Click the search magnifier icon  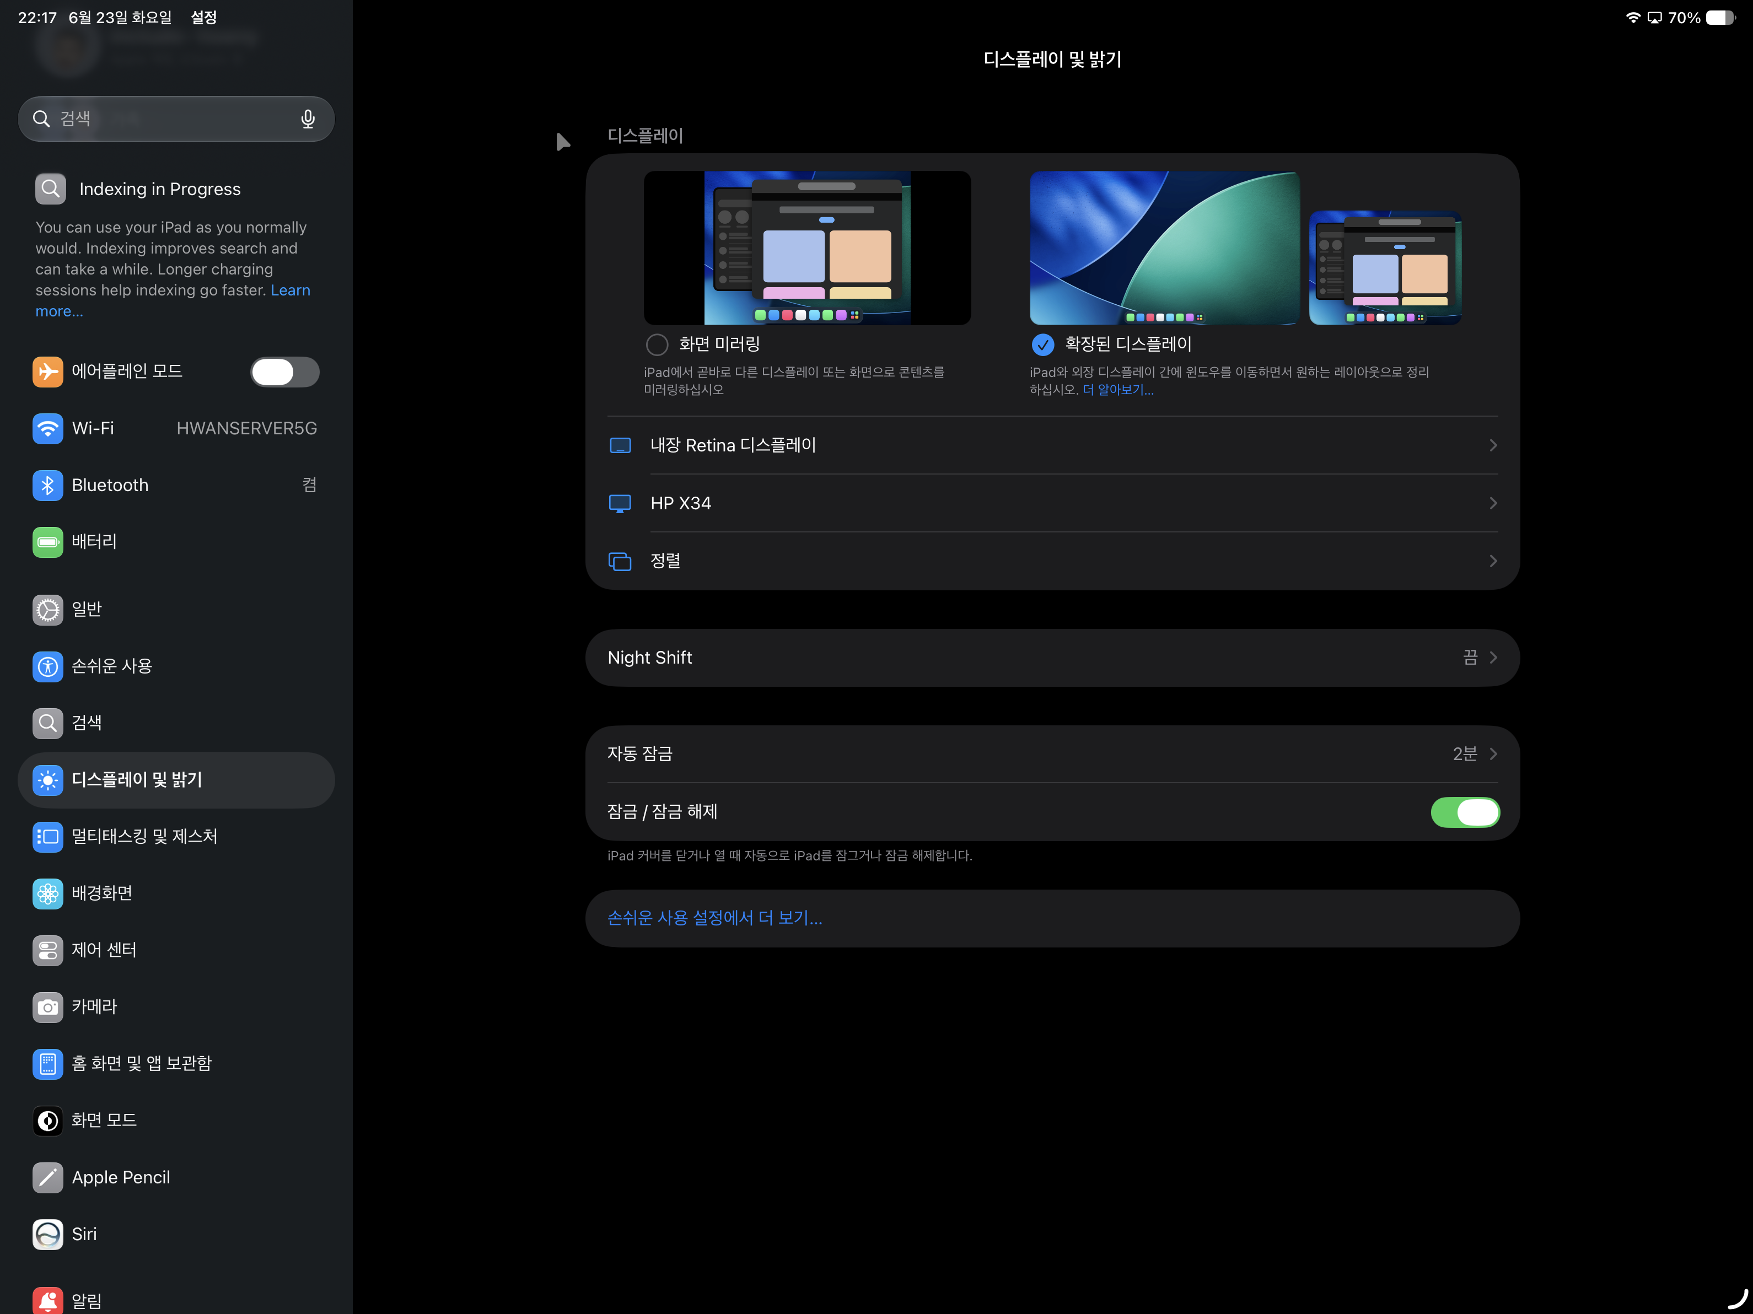tap(41, 119)
